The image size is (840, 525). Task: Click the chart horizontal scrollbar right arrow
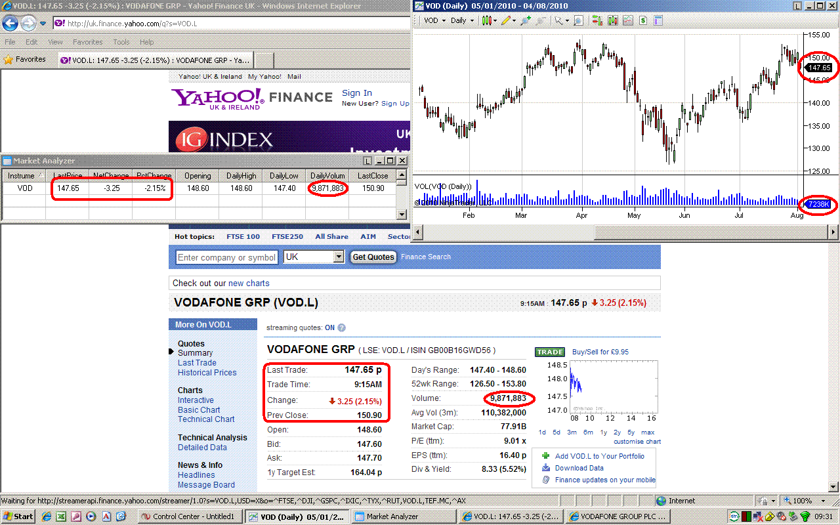[x=833, y=232]
